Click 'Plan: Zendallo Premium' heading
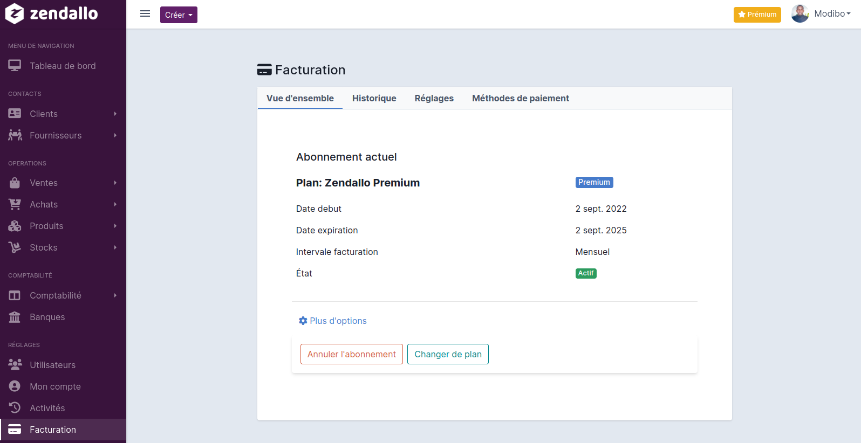 pos(358,183)
